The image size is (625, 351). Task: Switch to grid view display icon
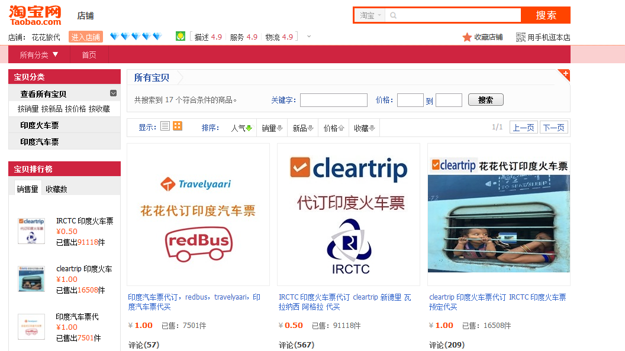pyautogui.click(x=178, y=126)
